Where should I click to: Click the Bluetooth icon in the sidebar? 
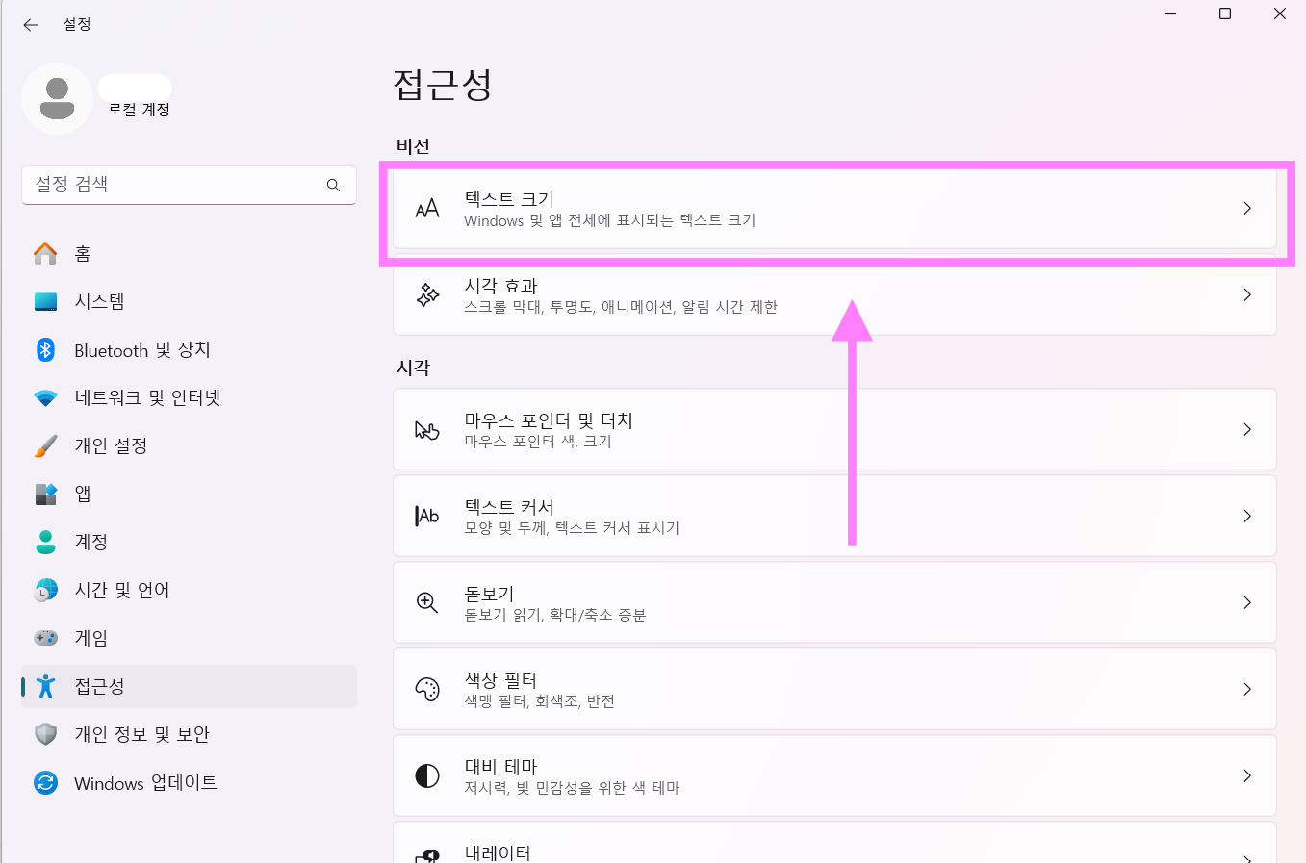click(x=45, y=349)
